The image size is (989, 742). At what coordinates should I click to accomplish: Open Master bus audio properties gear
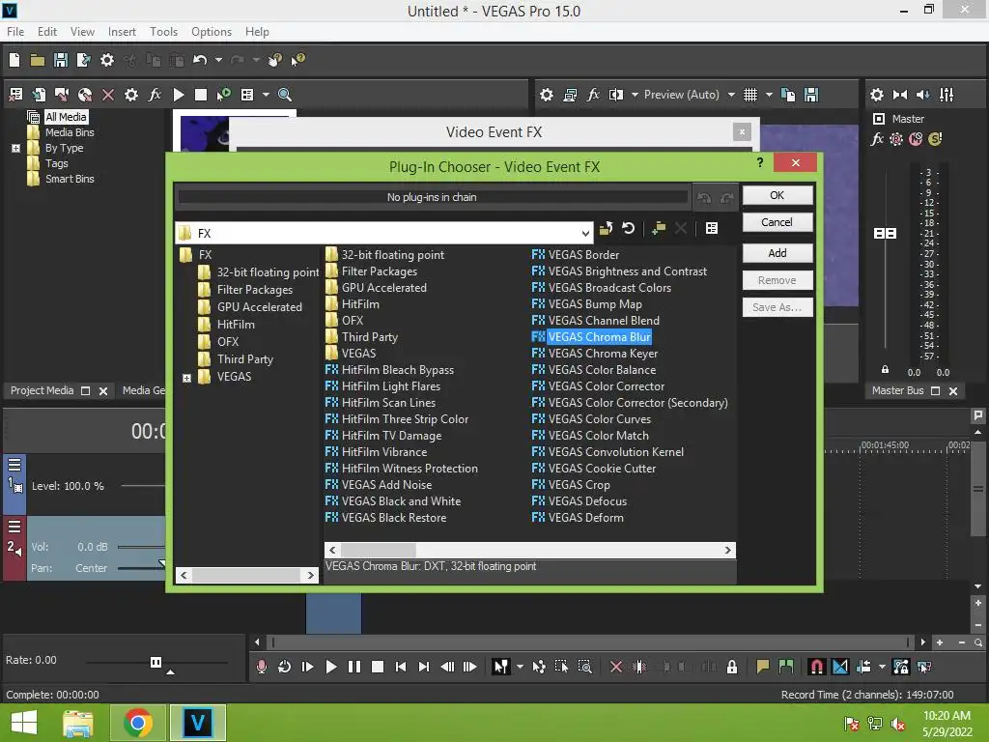click(x=877, y=95)
